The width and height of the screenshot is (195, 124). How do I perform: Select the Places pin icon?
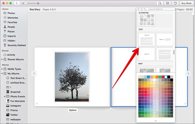[x=5, y=31]
